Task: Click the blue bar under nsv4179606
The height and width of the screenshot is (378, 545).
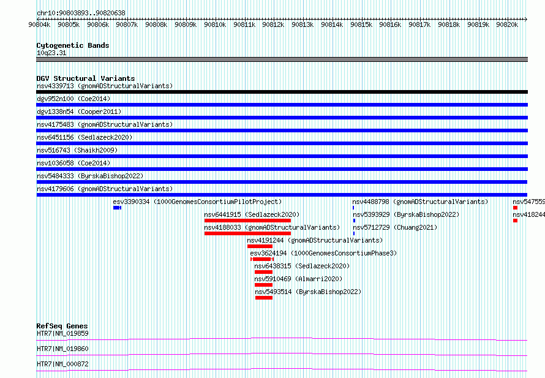Action: click(282, 195)
